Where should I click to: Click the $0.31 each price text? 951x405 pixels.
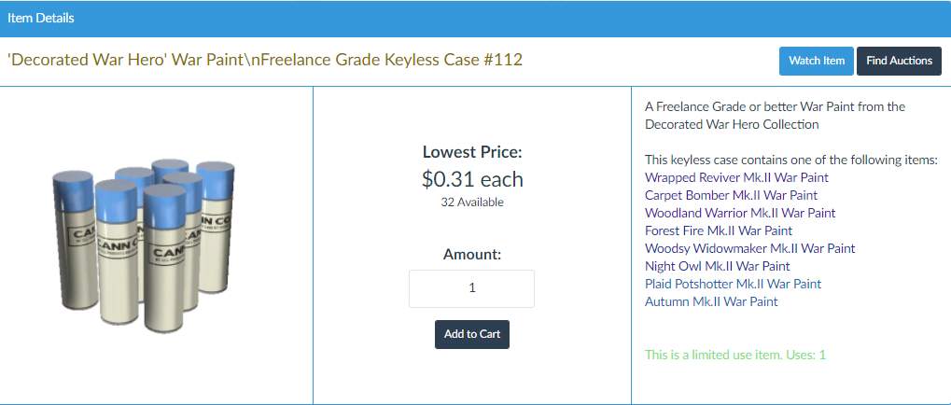click(x=471, y=179)
